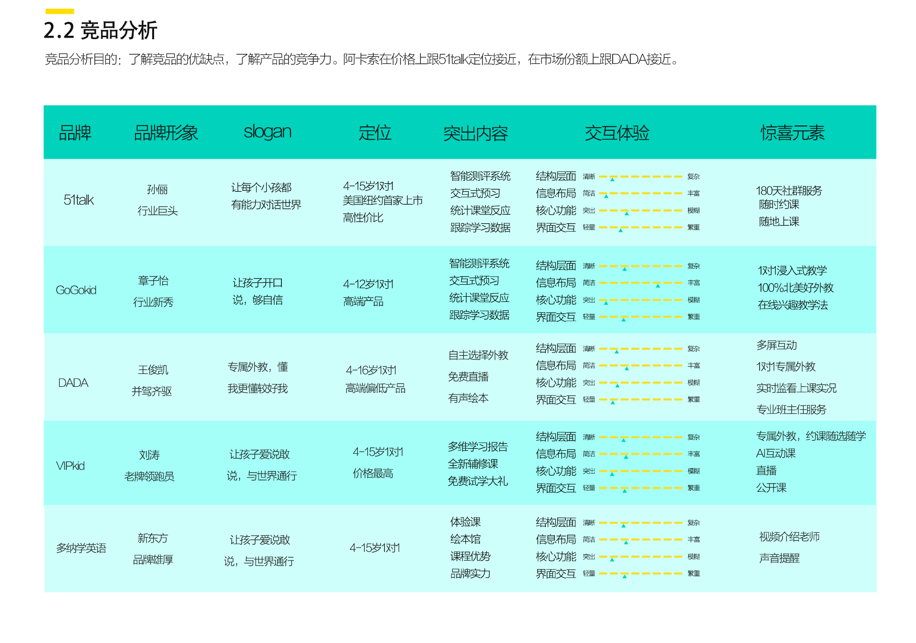Click 章子怡 in the GoGokid row
This screenshot has width=916, height=643.
click(153, 280)
